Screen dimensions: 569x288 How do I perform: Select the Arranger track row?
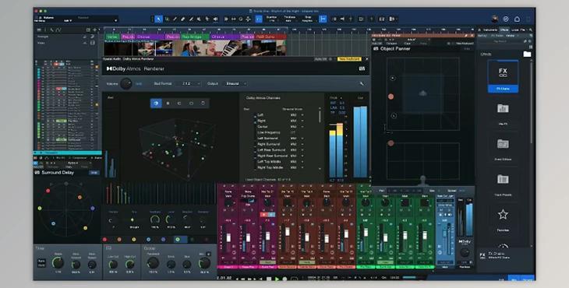pos(65,37)
